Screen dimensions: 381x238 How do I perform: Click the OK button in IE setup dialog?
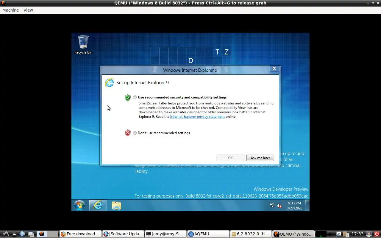[230, 158]
